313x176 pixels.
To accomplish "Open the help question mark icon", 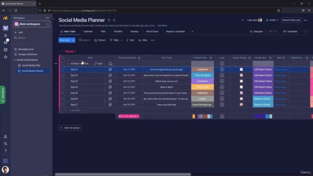I will [x=5, y=151].
